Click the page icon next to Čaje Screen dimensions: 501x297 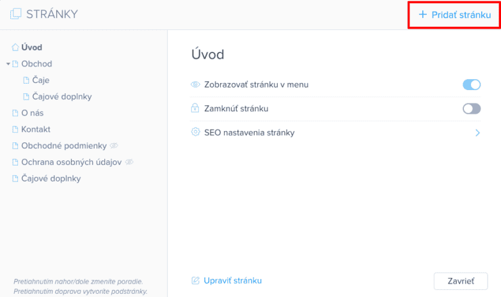[26, 80]
